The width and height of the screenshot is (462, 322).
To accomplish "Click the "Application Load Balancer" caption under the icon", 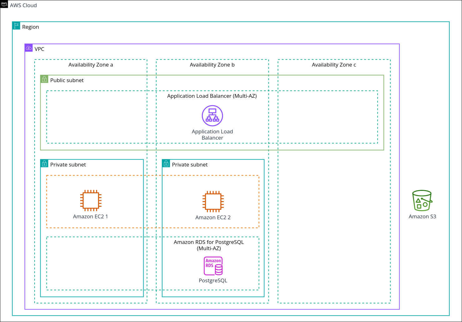I will coord(212,135).
